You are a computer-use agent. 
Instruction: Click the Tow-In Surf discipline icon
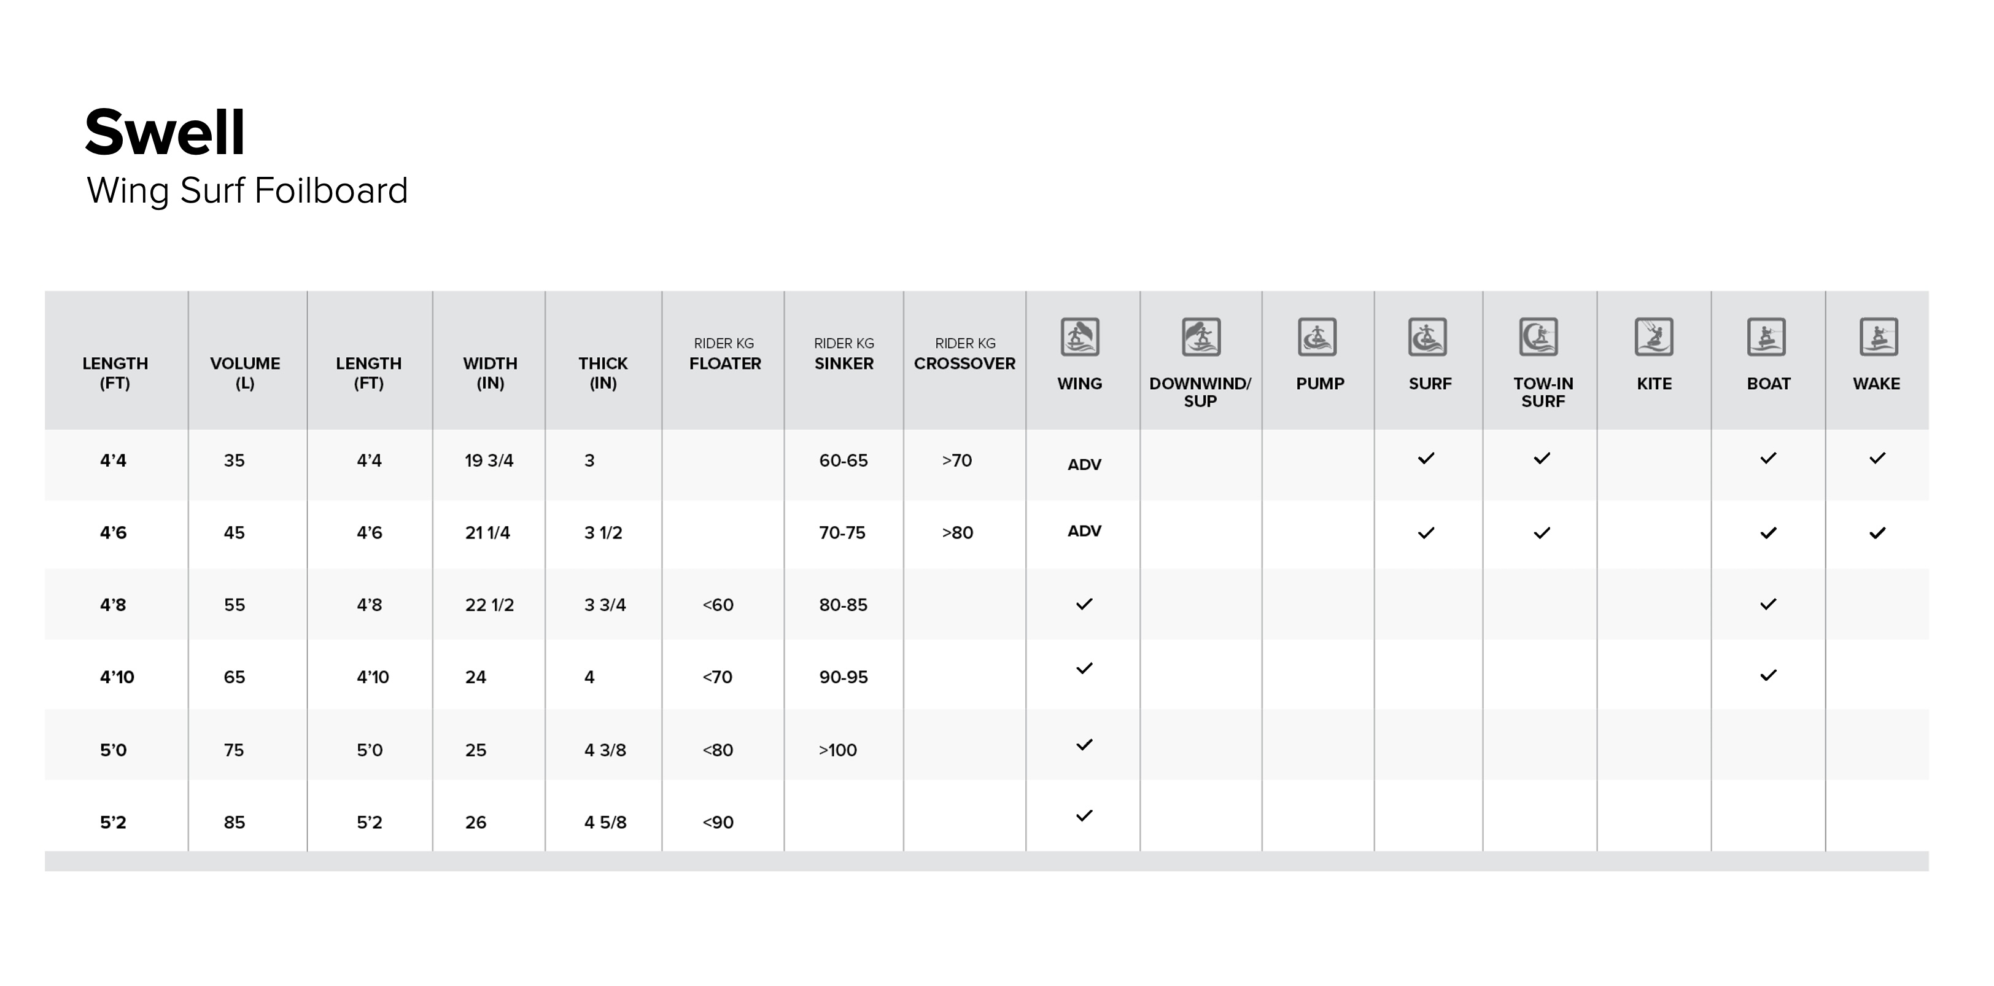1538,336
